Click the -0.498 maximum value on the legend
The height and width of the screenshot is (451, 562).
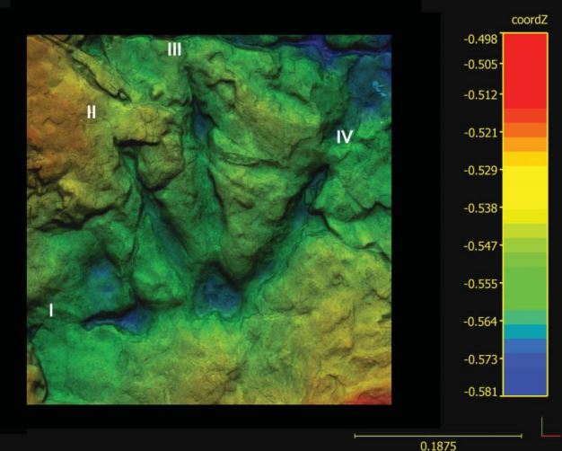pyautogui.click(x=479, y=40)
